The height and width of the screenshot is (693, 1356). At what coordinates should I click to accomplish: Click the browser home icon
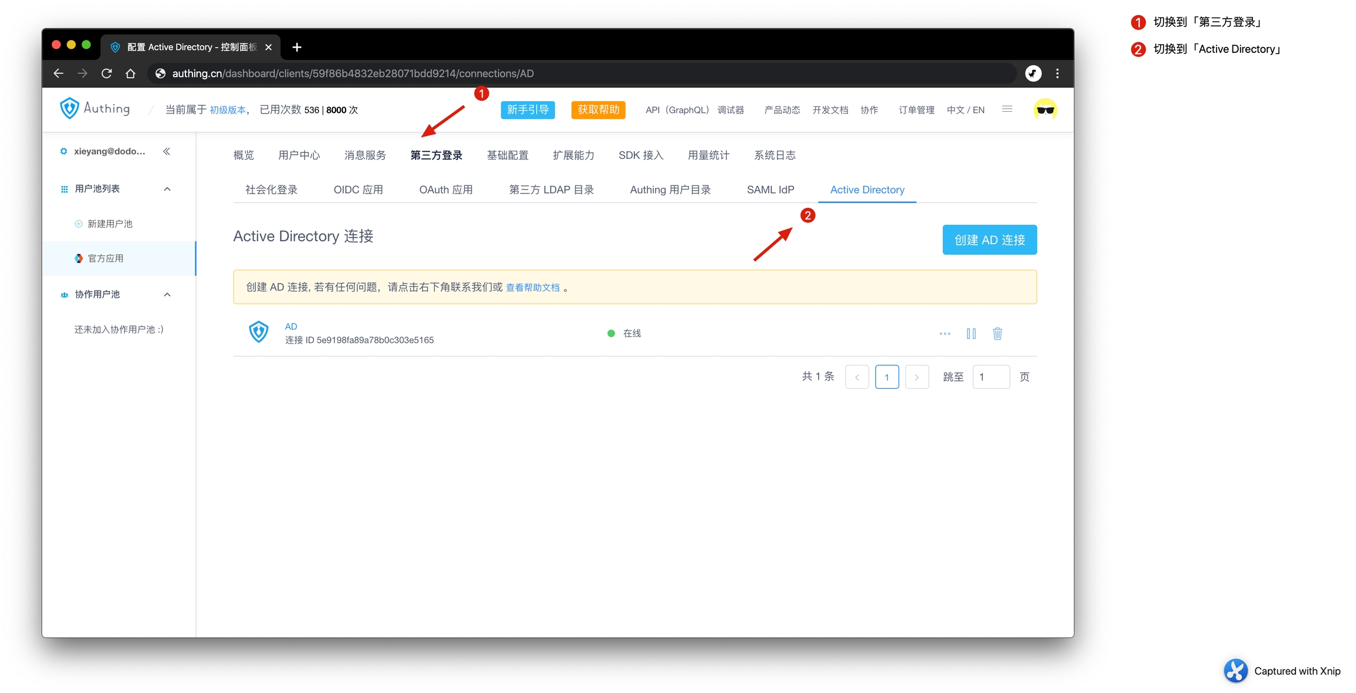click(131, 74)
